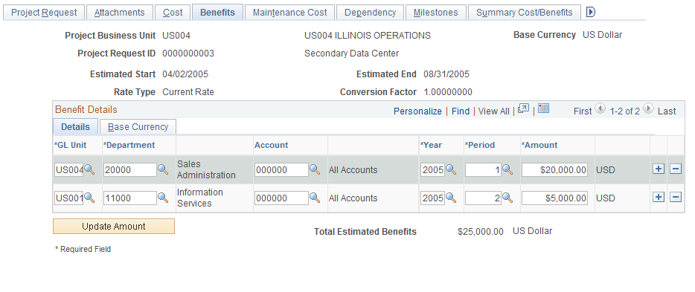Click the $25,000.00 total estimated benefits value
Viewport: 695px width, 292px height.
tap(481, 231)
